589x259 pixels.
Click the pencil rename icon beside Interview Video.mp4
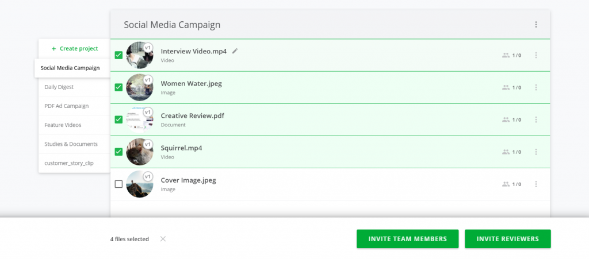pyautogui.click(x=235, y=51)
